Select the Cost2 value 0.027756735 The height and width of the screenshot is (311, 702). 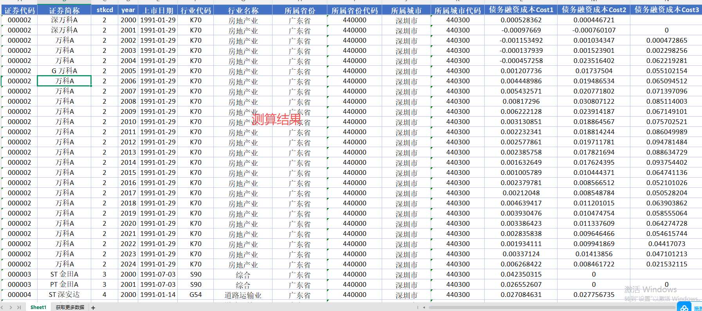pos(594,295)
